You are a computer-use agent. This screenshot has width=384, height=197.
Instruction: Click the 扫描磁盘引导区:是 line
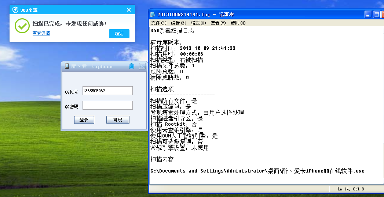coord(176,118)
